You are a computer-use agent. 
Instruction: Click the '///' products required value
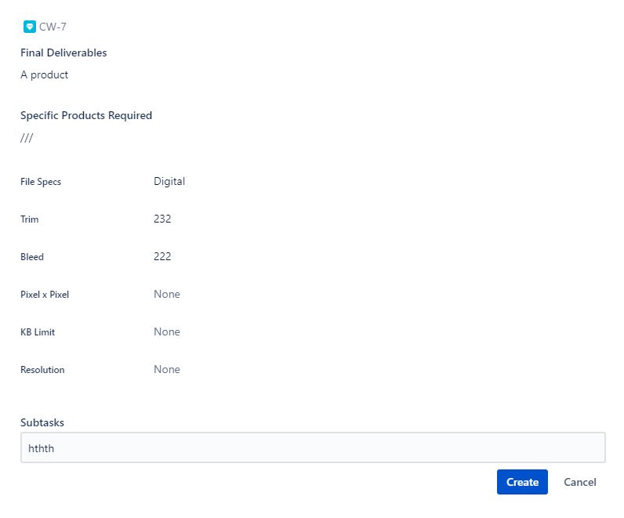27,138
